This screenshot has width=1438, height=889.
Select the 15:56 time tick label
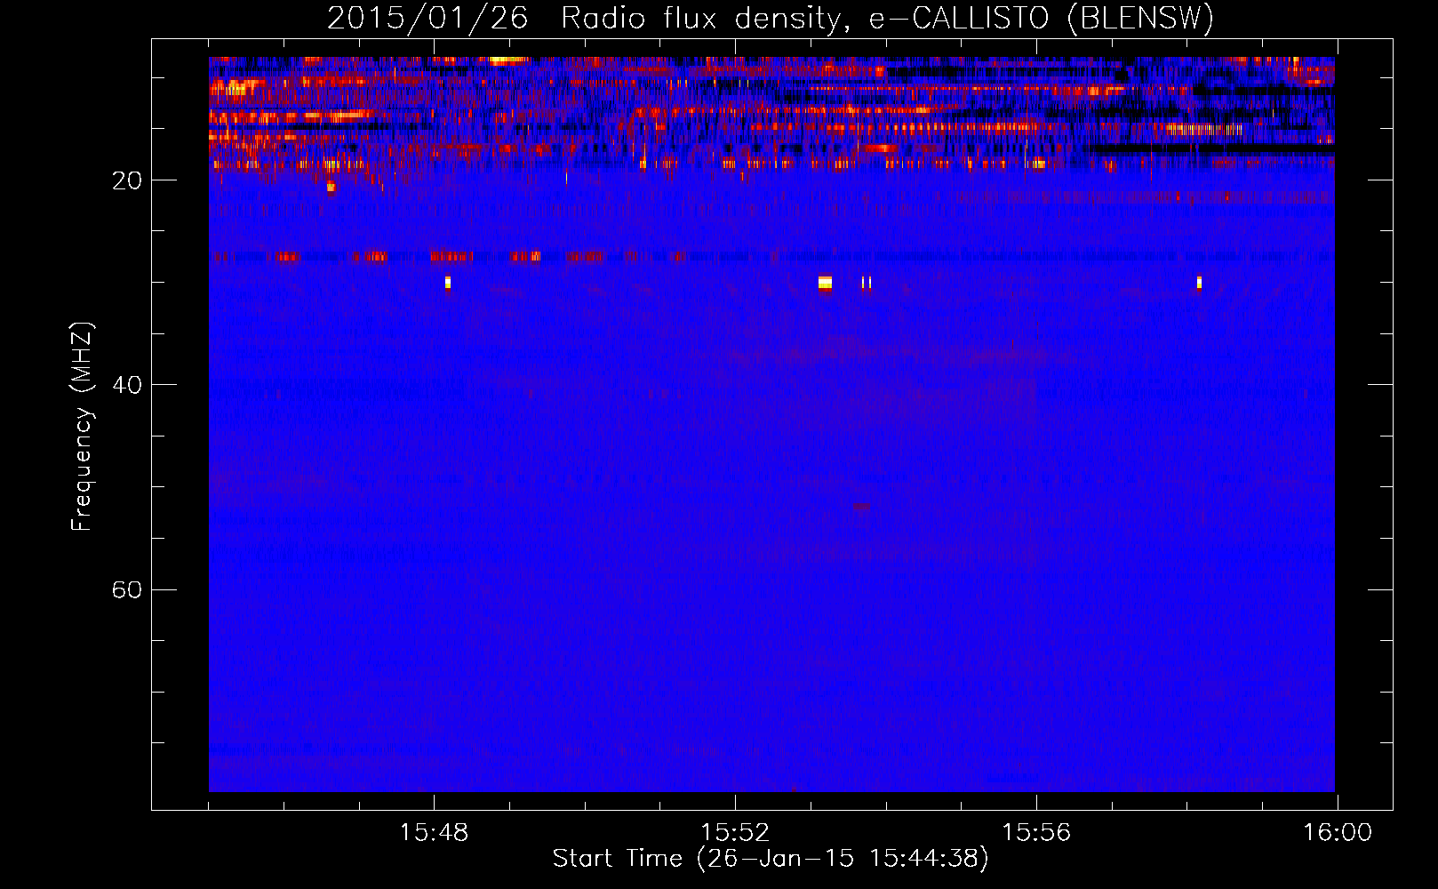(1036, 833)
